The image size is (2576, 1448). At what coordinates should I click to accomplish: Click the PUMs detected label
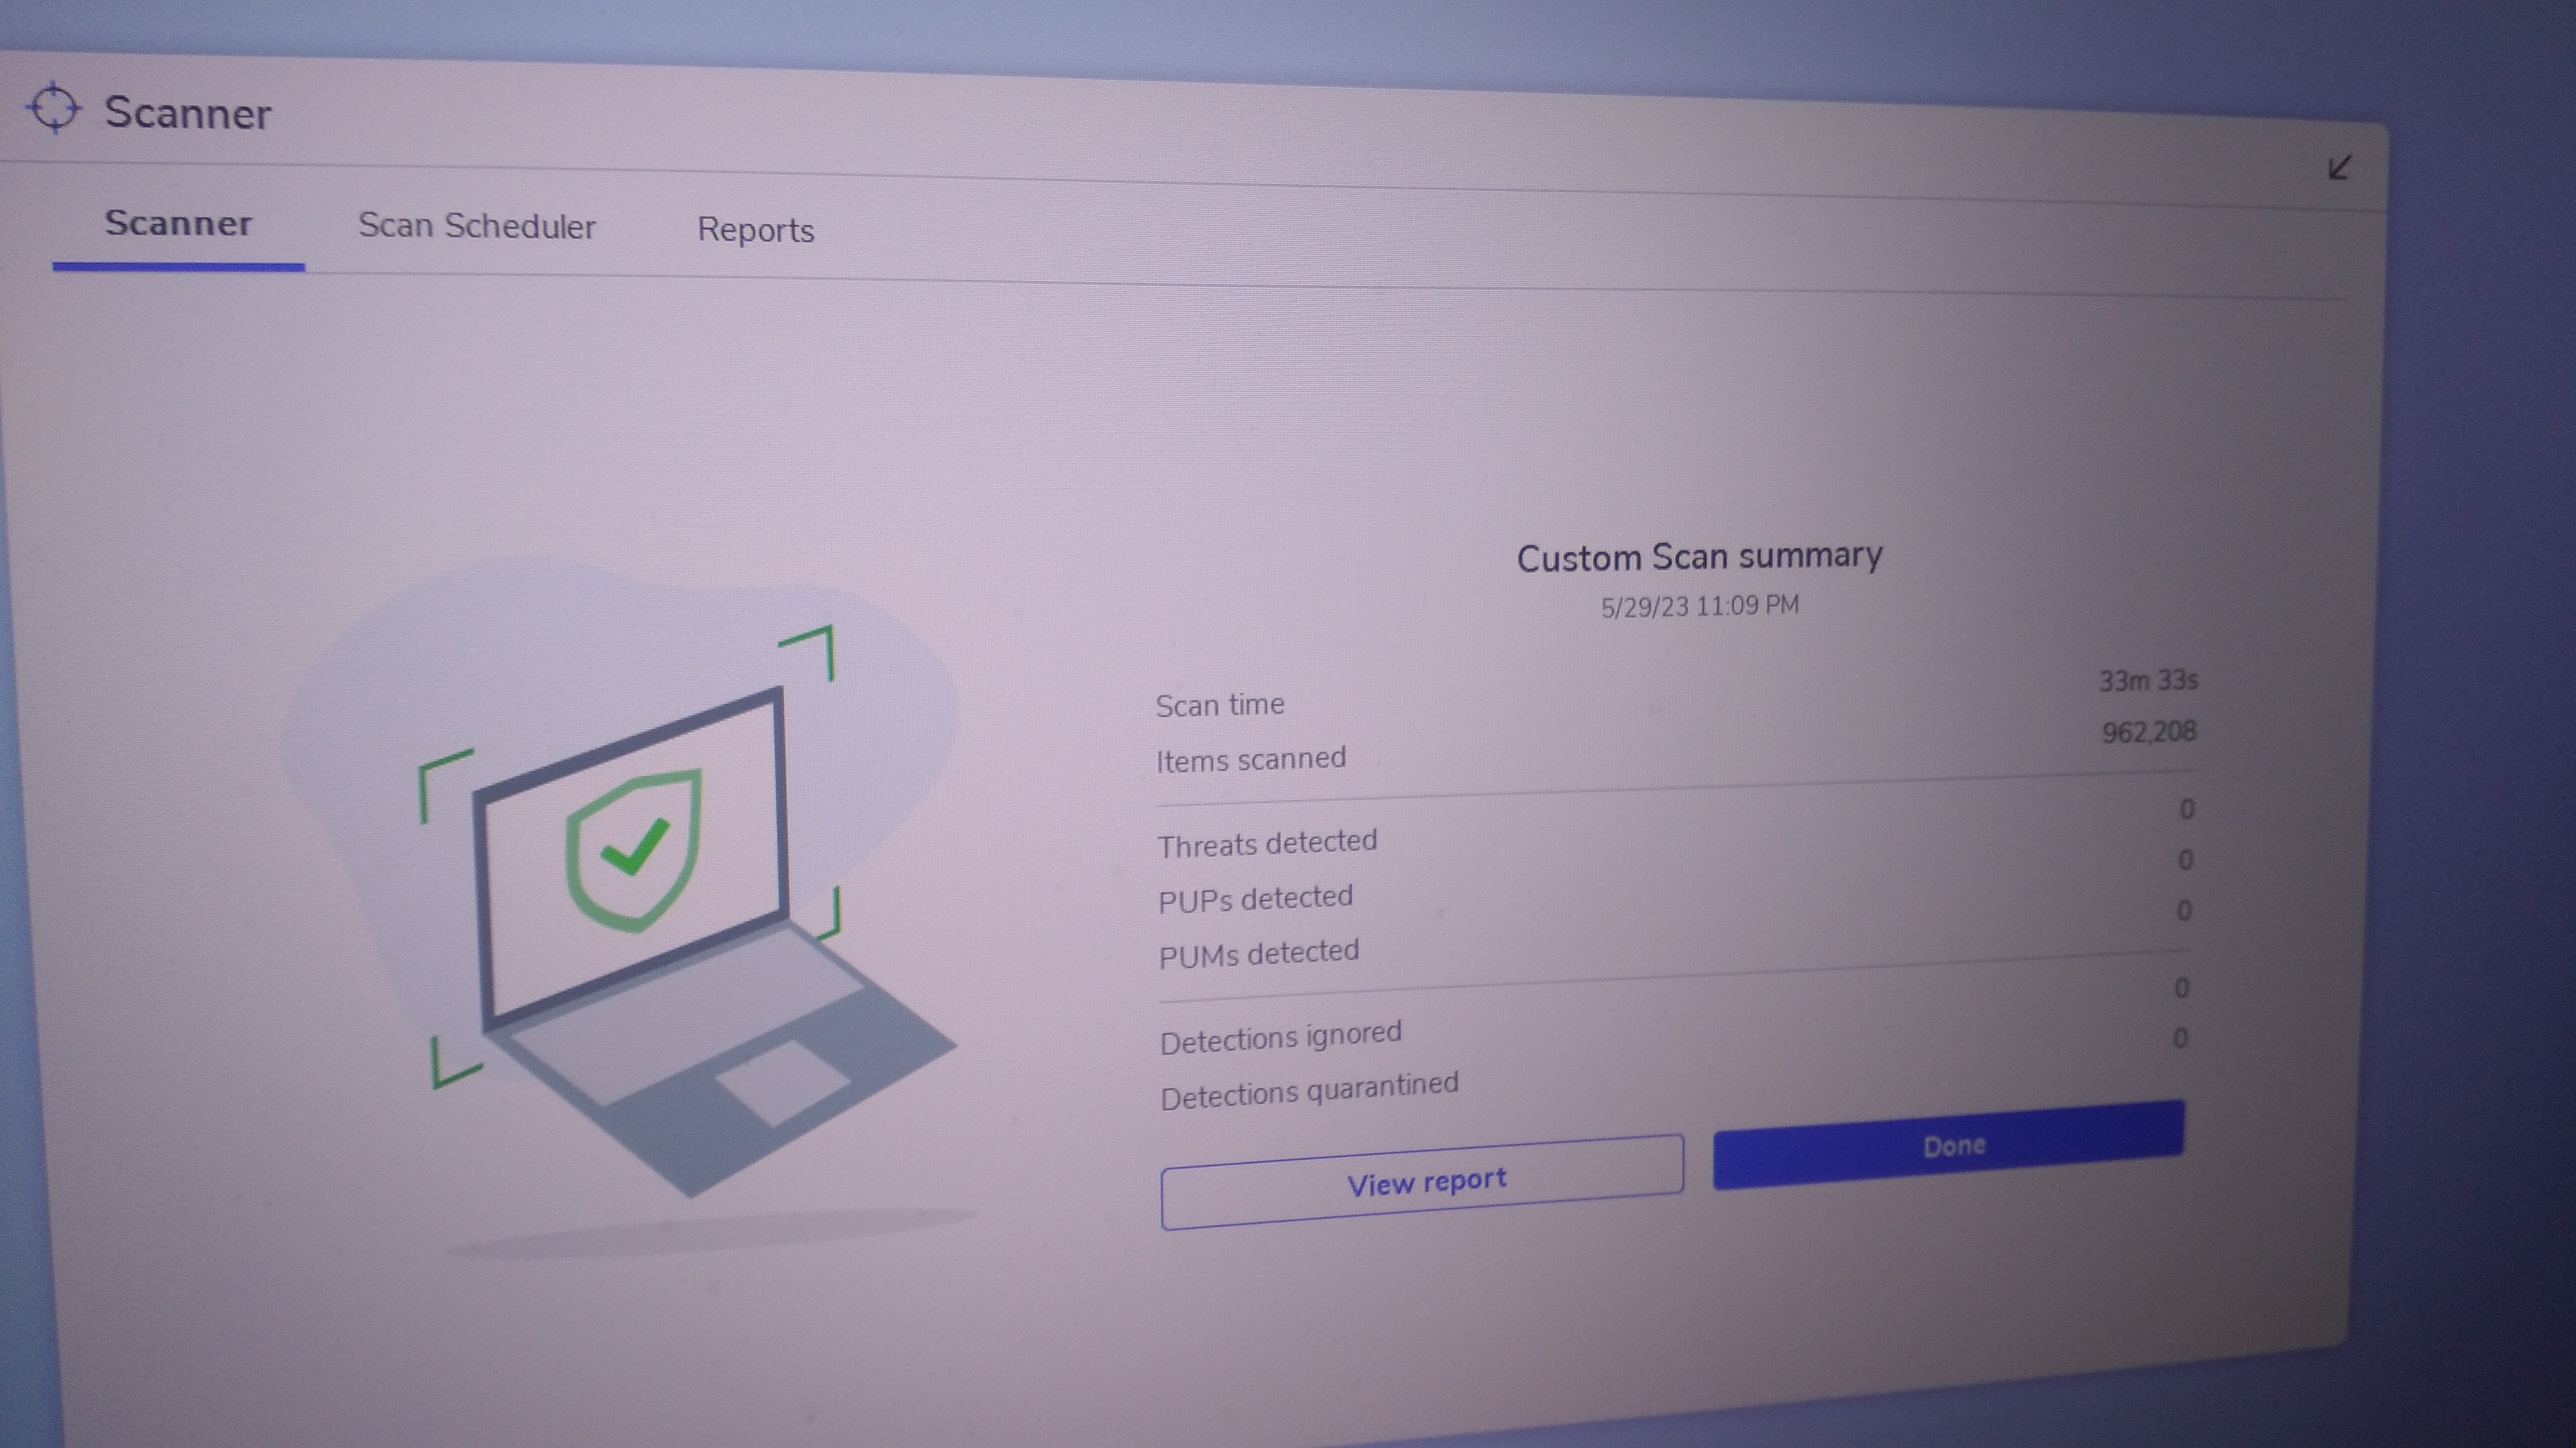pos(1258,953)
